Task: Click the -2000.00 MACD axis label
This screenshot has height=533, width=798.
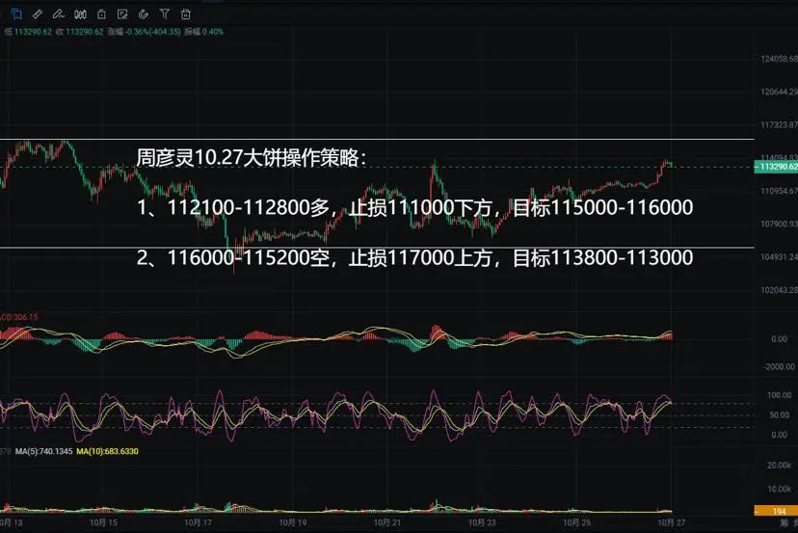Action: 779,366
